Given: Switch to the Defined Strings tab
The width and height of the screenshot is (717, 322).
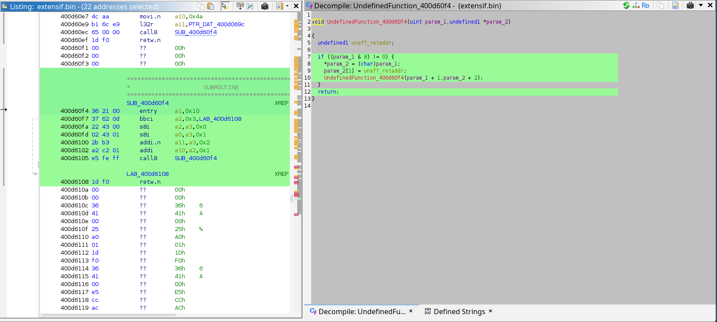Looking at the screenshot, I should tap(459, 311).
